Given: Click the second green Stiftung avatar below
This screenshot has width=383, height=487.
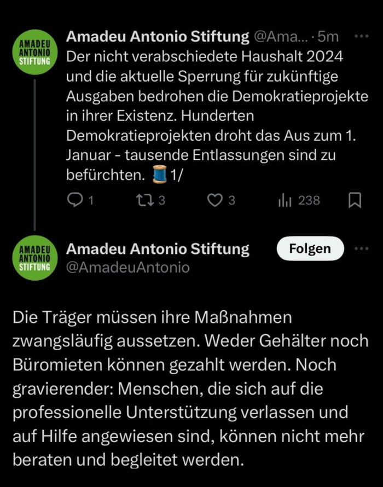Looking at the screenshot, I should [34, 257].
